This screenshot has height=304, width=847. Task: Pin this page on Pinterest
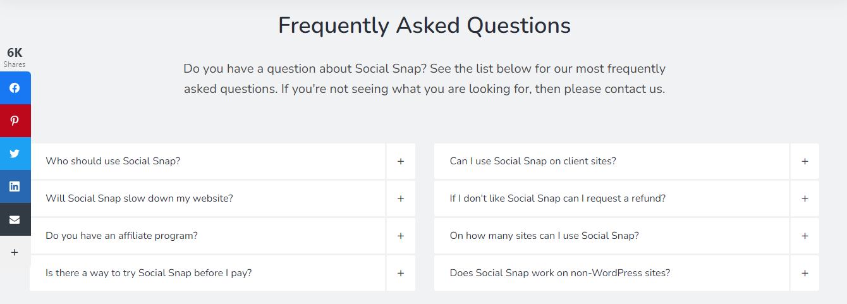pos(15,121)
